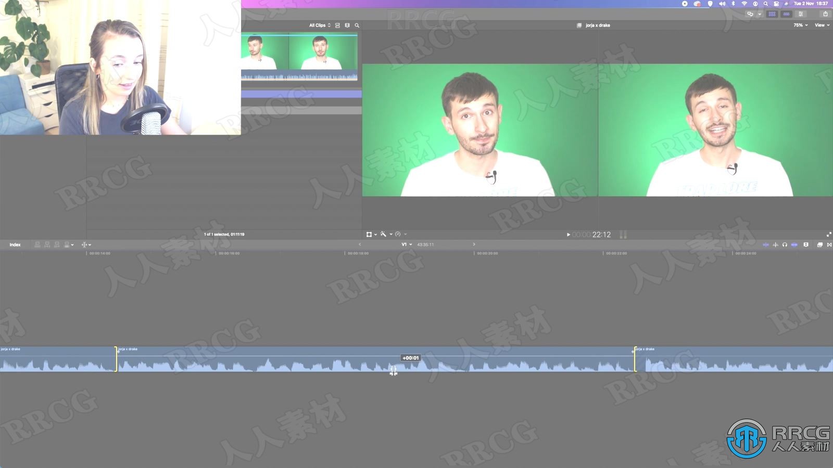Click the Bluetooth menu bar icon
The height and width of the screenshot is (468, 833).
733,4
